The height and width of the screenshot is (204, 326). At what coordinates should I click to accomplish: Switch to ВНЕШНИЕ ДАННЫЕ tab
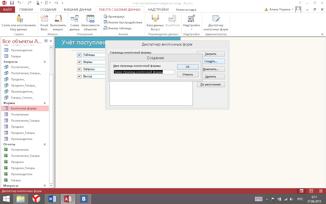coord(78,10)
